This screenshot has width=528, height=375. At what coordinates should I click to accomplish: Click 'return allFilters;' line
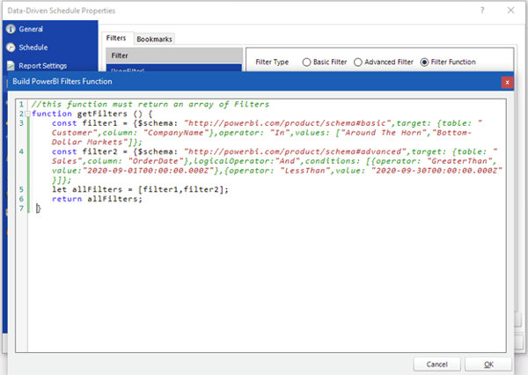point(97,199)
